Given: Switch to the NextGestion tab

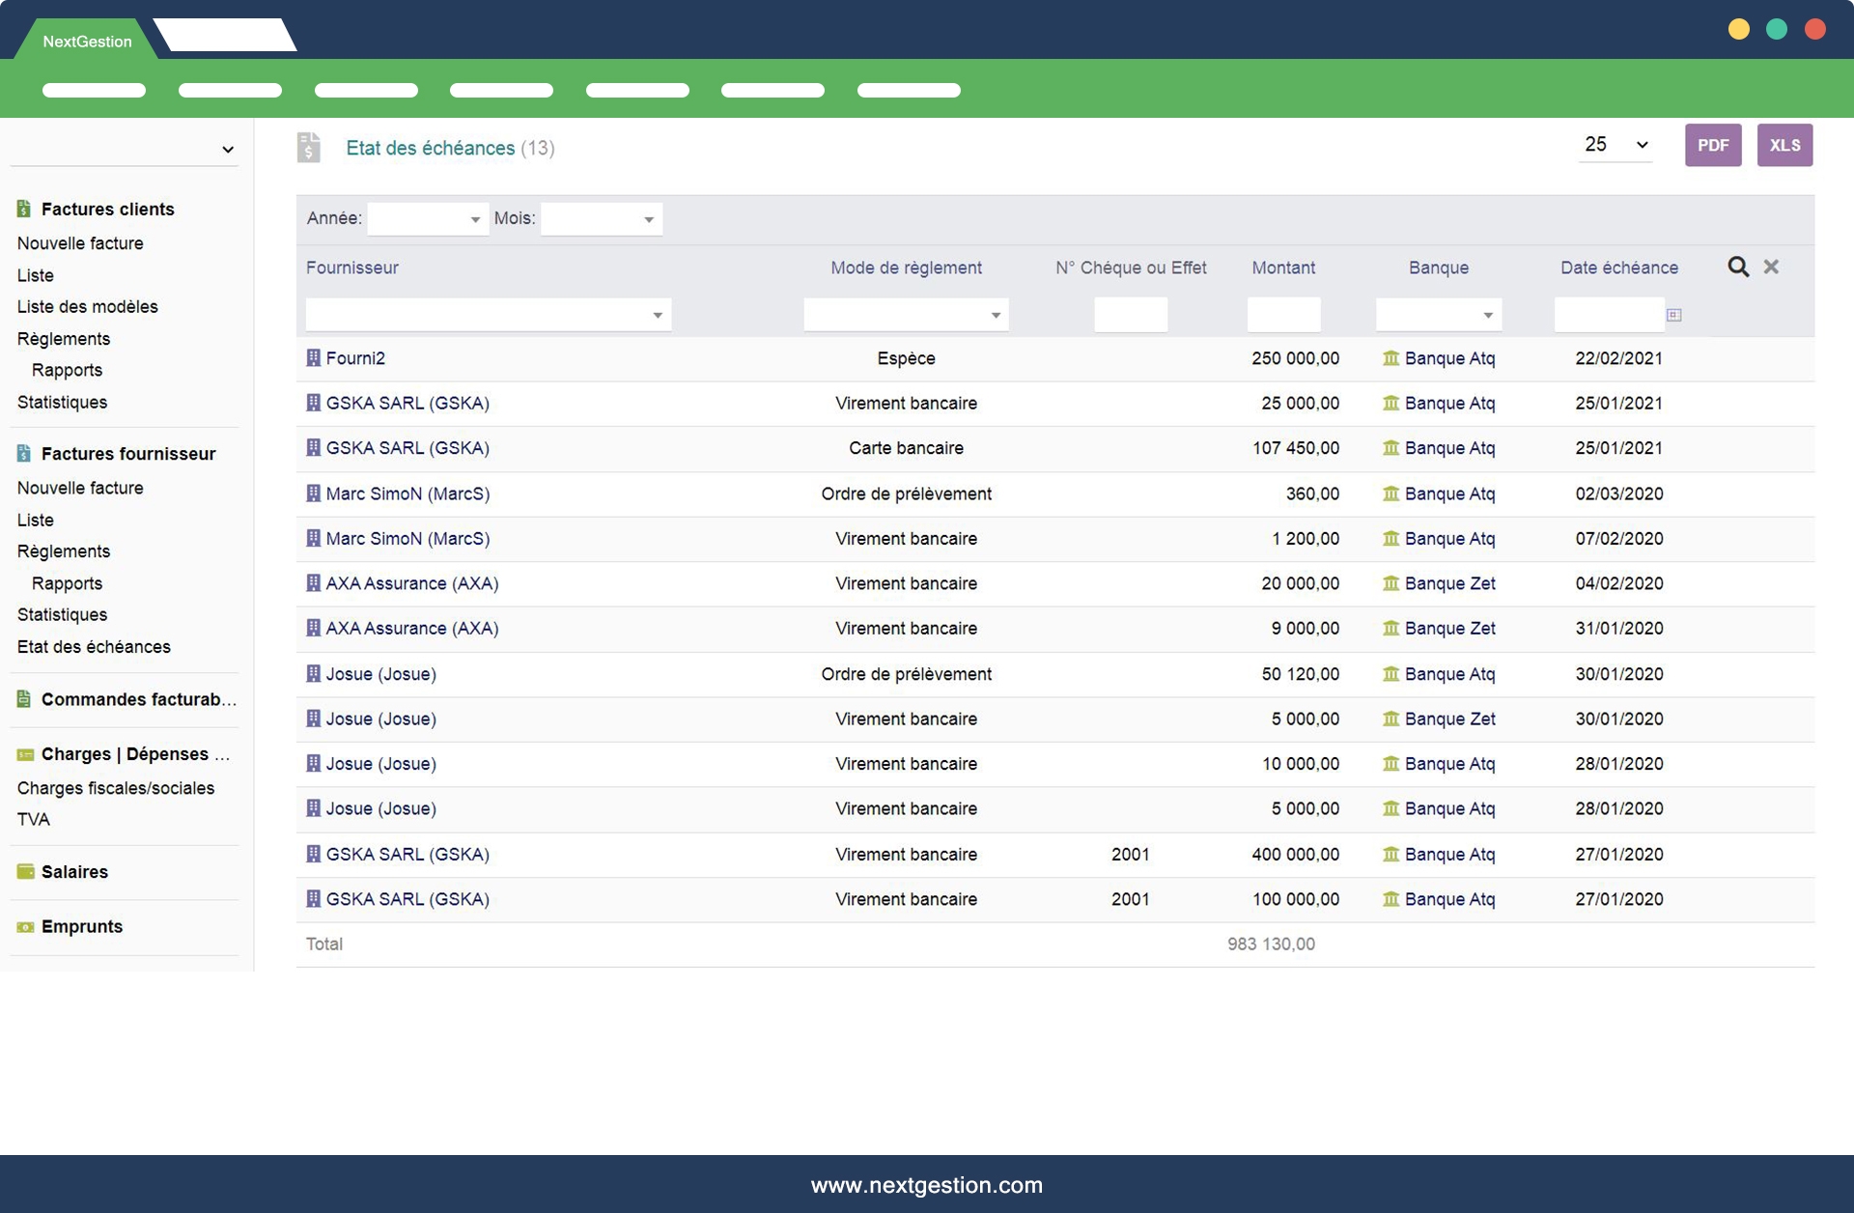Looking at the screenshot, I should coord(87,41).
